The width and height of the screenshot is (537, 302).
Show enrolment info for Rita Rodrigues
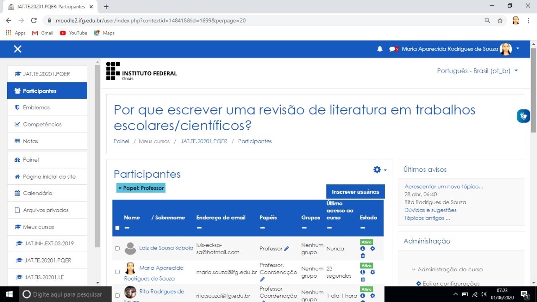tap(363, 296)
